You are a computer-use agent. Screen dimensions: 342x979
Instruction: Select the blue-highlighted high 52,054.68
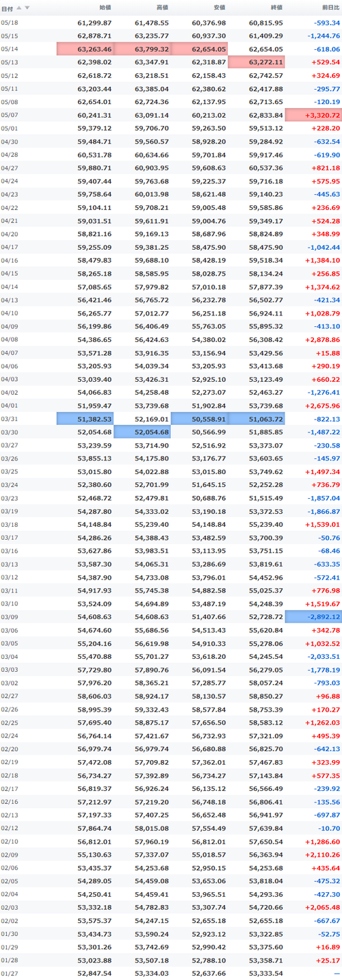point(142,432)
